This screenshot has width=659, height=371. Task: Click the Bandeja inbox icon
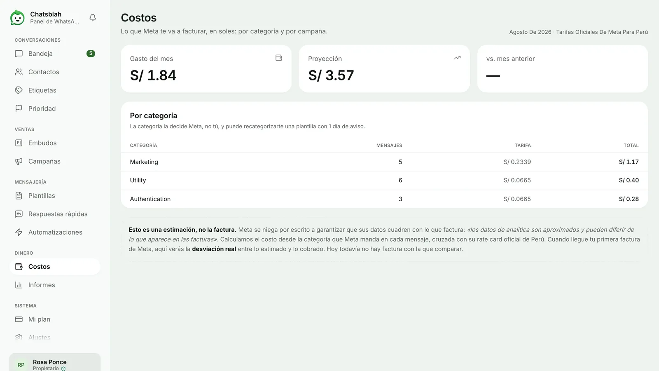click(x=19, y=54)
